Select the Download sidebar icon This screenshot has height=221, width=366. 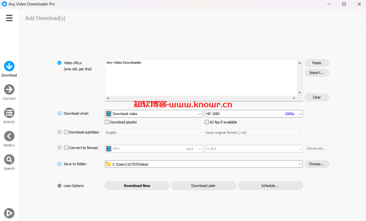pos(9,66)
